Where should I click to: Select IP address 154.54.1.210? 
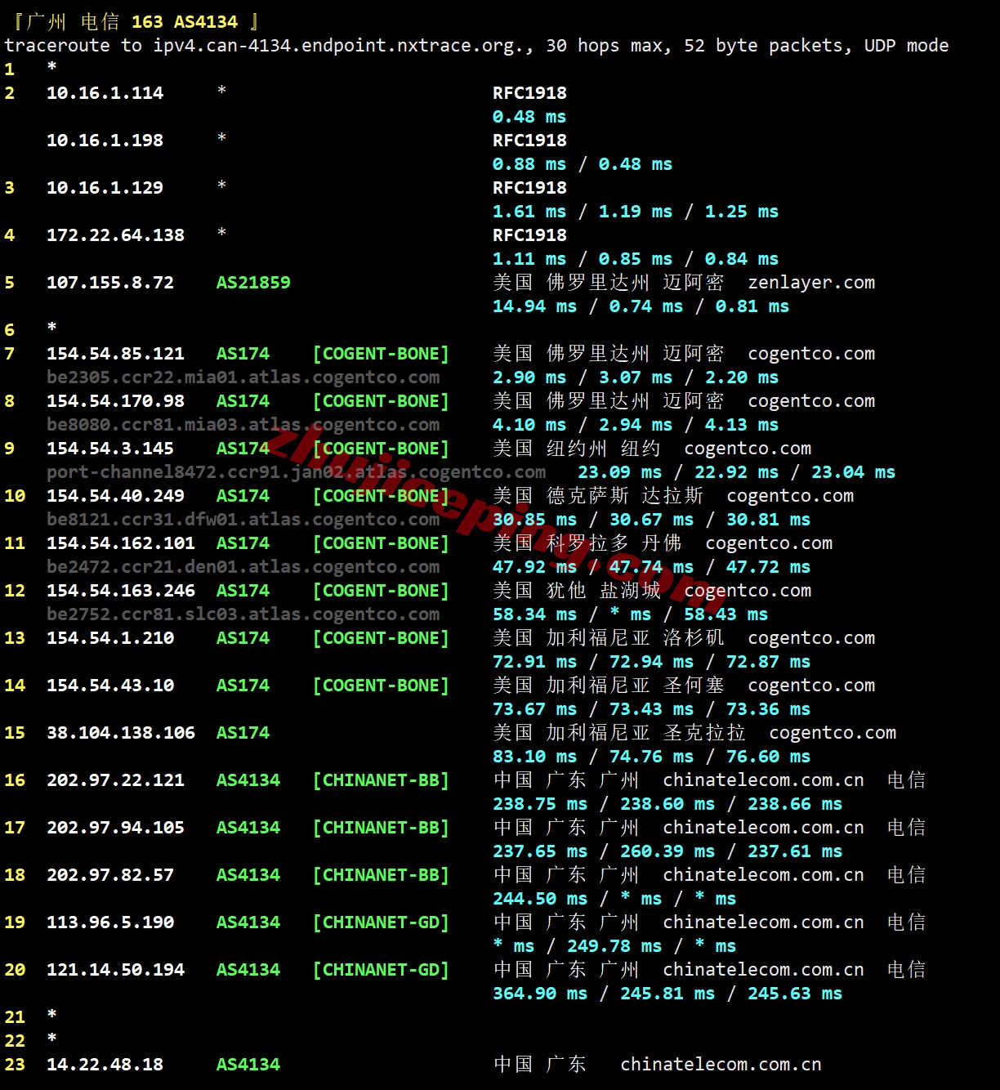pyautogui.click(x=110, y=638)
